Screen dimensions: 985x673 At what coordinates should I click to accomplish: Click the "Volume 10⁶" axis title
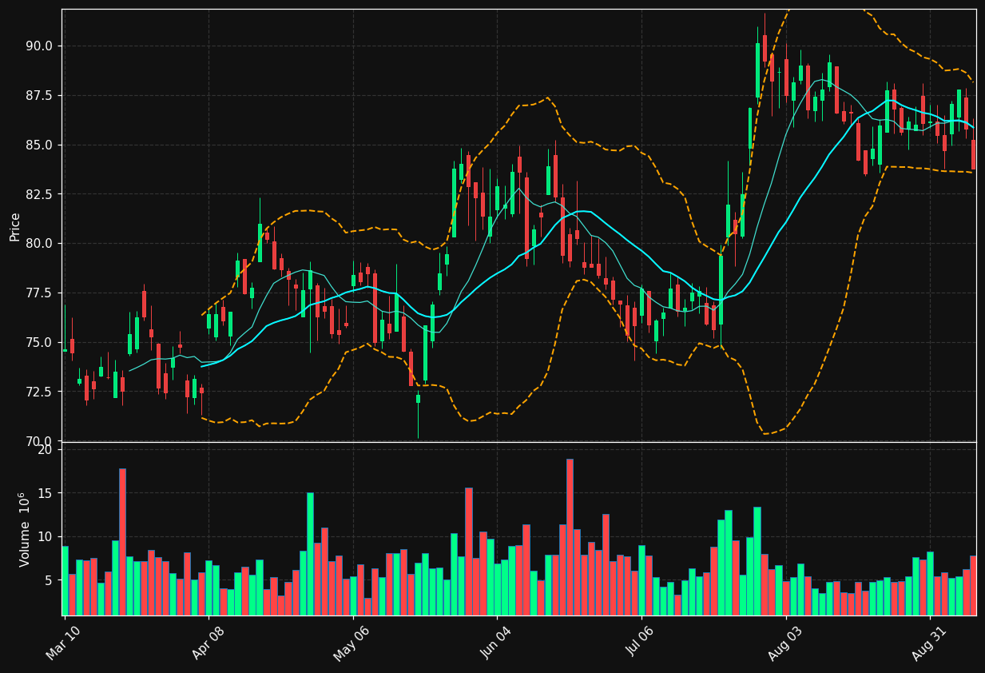point(25,529)
